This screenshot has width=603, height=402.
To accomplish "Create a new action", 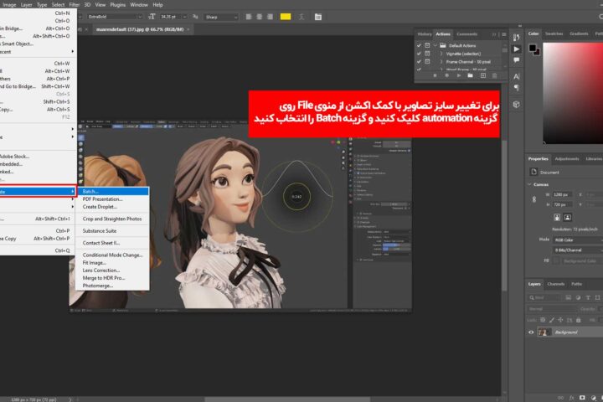I will tap(483, 75).
